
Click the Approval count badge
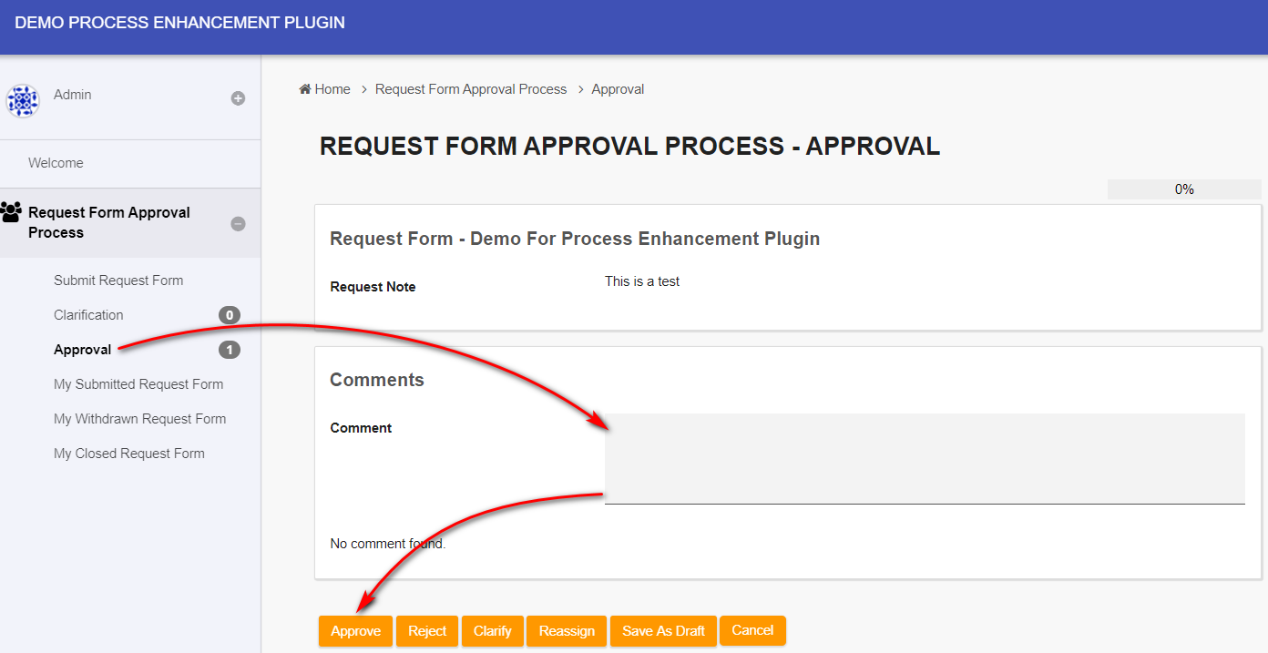click(x=230, y=350)
